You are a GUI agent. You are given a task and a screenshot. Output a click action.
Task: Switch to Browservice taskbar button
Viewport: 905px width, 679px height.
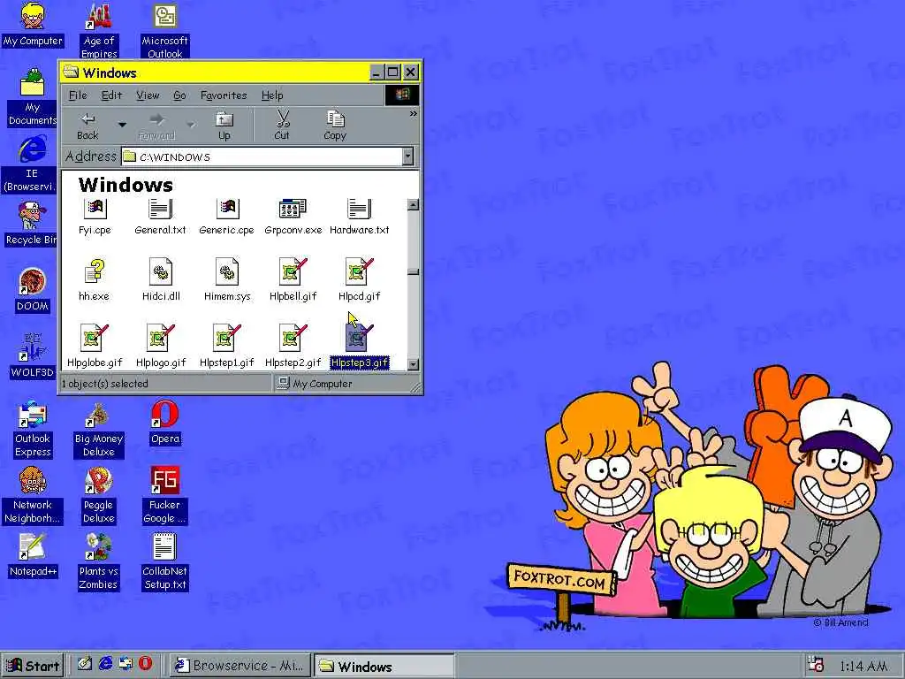(240, 666)
